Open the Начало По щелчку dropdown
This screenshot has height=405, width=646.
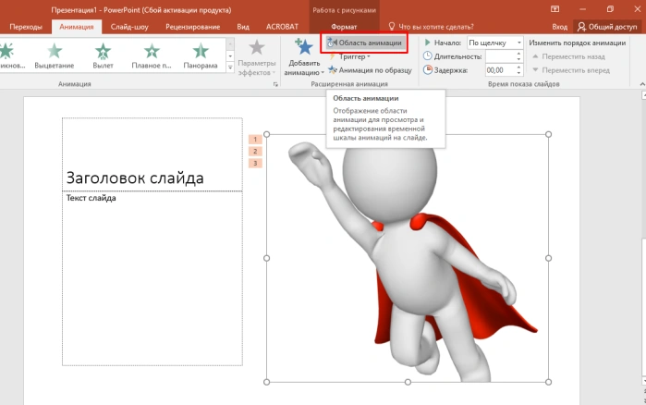(x=494, y=43)
